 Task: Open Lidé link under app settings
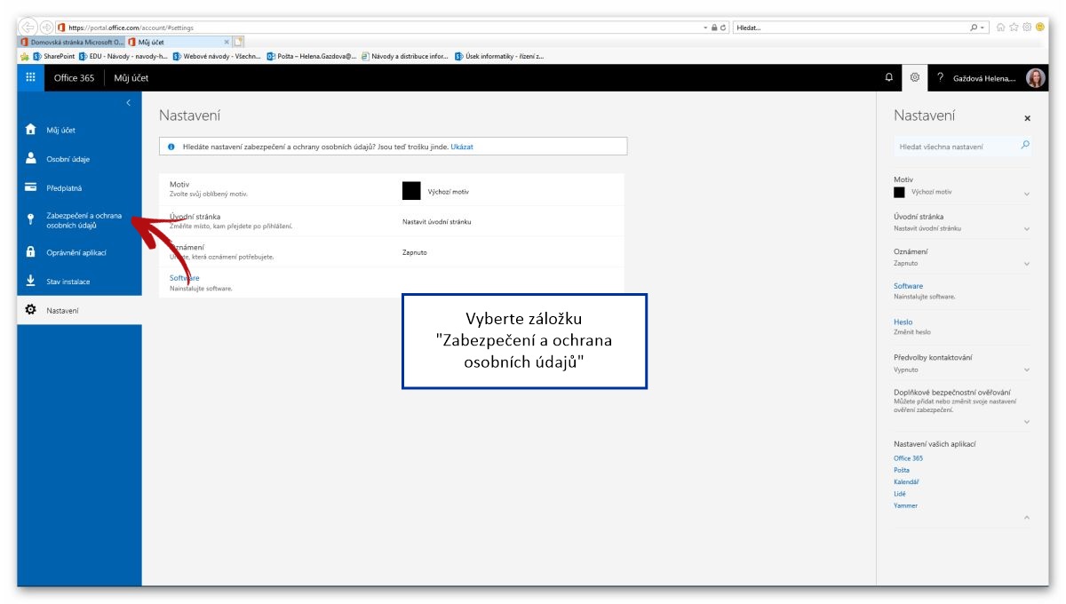pos(900,493)
